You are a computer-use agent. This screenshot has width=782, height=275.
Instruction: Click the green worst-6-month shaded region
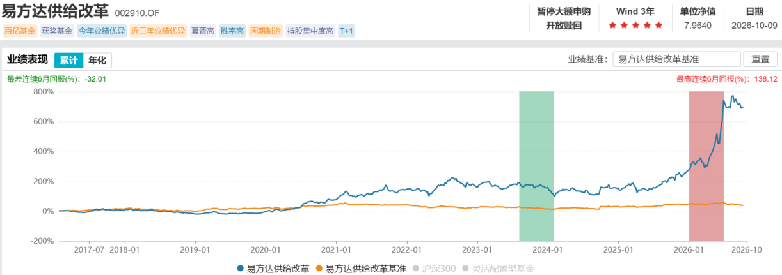(536, 166)
